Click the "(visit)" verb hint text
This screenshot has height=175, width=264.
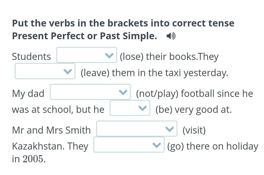pyautogui.click(x=194, y=130)
